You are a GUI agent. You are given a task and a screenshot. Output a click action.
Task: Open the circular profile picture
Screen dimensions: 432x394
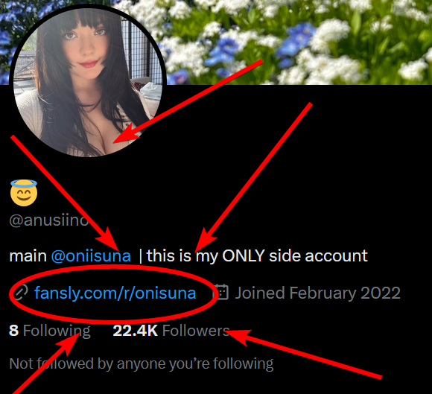(88, 82)
